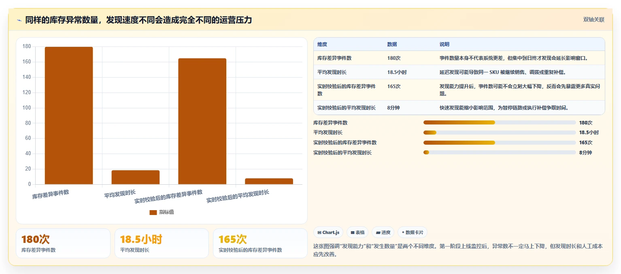
Task: Click the 165次 progress bar
Action: [x=500, y=143]
